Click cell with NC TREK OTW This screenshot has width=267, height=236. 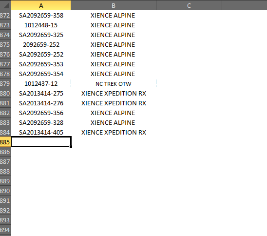click(x=114, y=84)
